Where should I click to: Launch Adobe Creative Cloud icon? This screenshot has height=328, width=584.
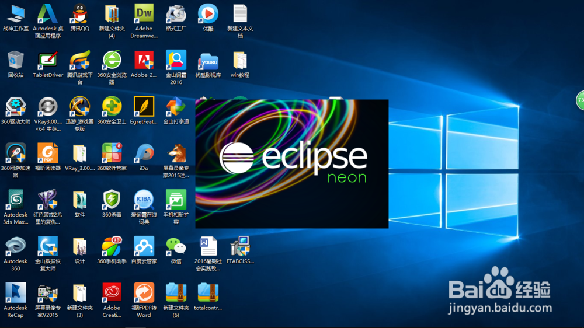click(112, 293)
